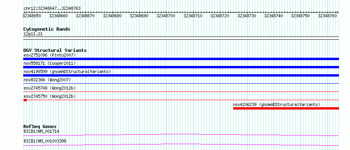
Task: Click ruler position 32348700
Action: (166, 16)
